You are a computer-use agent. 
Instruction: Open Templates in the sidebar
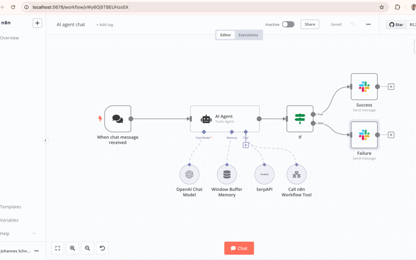click(x=11, y=207)
